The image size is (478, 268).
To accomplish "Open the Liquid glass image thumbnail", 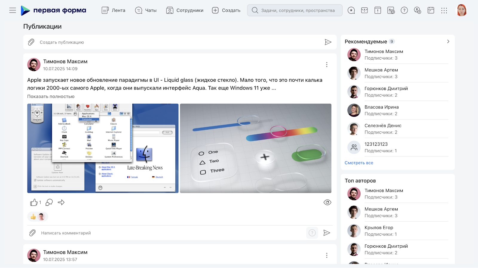I will coord(256,148).
